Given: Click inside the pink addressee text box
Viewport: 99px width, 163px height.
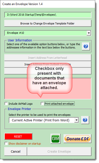Looking at the screenshot, I should coord(16,88).
